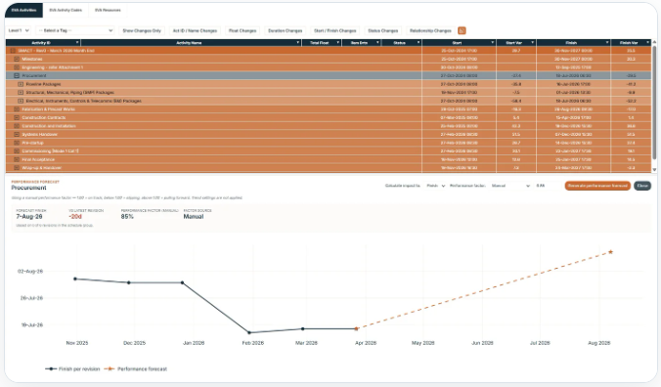The height and width of the screenshot is (387, 661).
Task: Click the performance factor value input field
Action: (547, 186)
